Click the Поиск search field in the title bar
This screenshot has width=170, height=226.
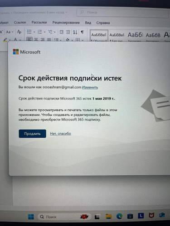pyautogui.click(x=122, y=13)
